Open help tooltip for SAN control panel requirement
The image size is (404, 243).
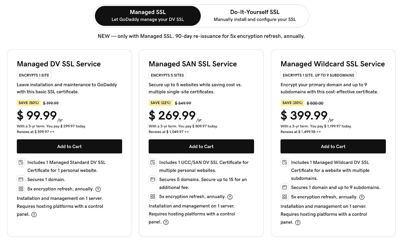tap(166, 222)
